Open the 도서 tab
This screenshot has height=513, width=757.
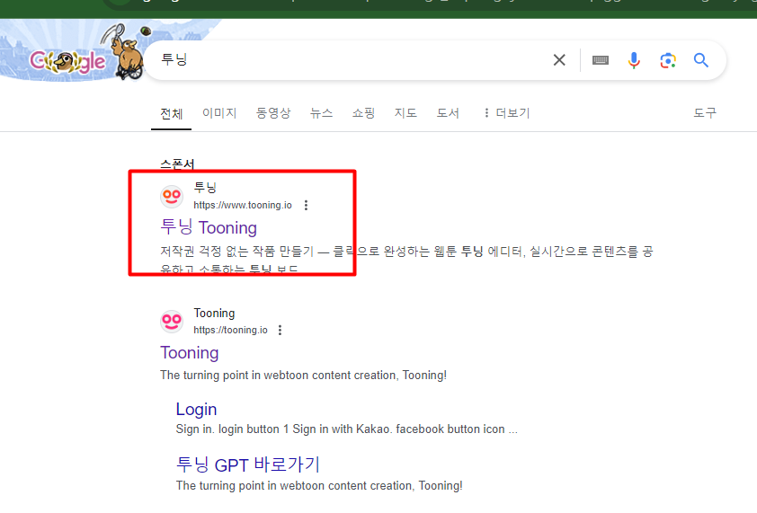click(x=448, y=113)
